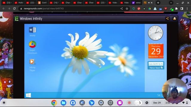This screenshot has width=191, height=107.
Task: Open the Gallery mountain icon on shelf
Action: [82, 103]
